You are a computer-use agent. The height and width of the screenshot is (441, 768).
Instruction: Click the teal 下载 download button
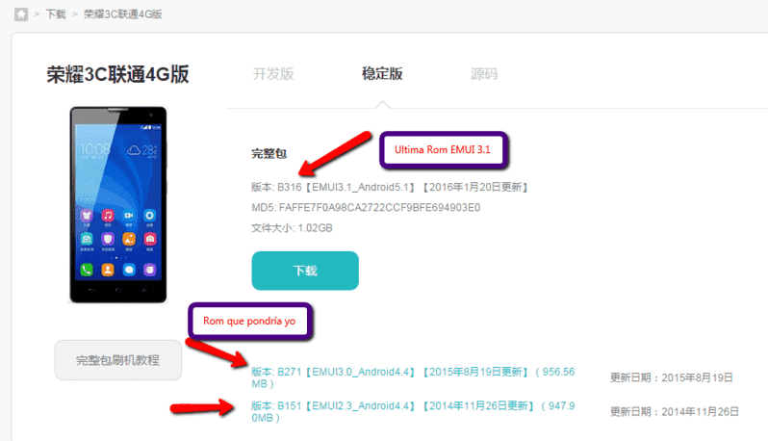click(305, 271)
